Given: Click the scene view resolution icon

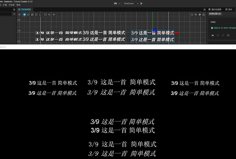Looking at the screenshot, I should 204,15.
